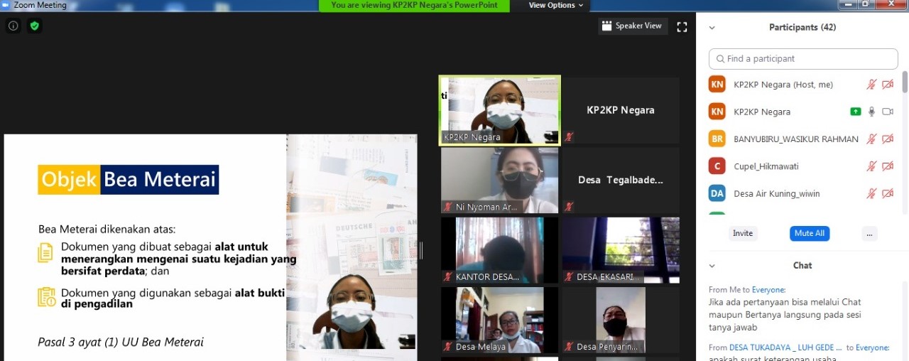Click the meeting information icon

pos(13,26)
